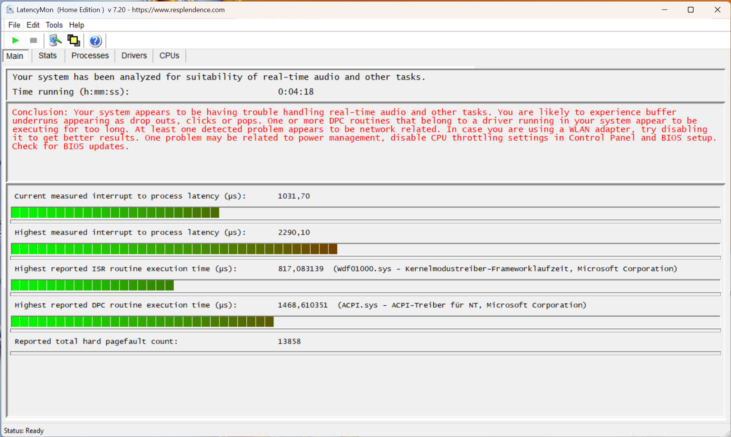Select the Main tab
The height and width of the screenshot is (437, 731).
click(x=15, y=56)
